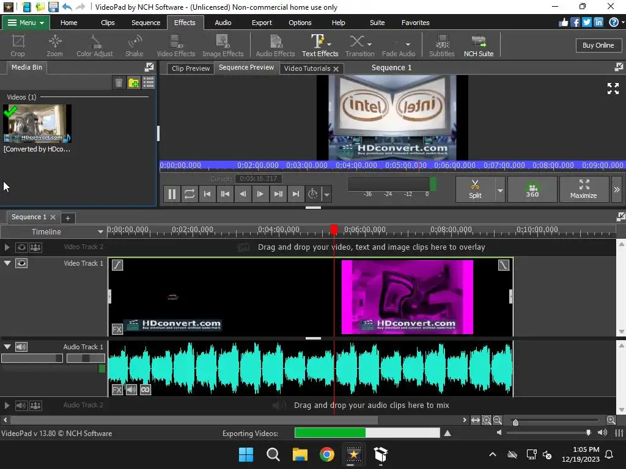626x469 pixels.
Task: Open the Transition tool
Action: [359, 45]
